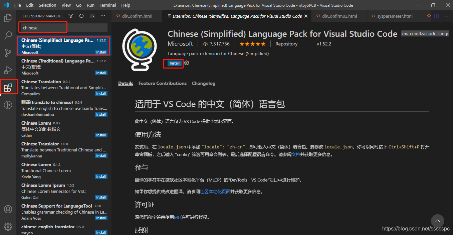This screenshot has height=235, width=453.
Task: Open the Extensions view in activity bar
Action: pyautogui.click(x=8, y=87)
